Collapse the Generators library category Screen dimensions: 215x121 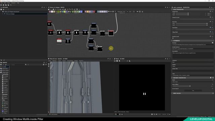click(x=1, y=94)
